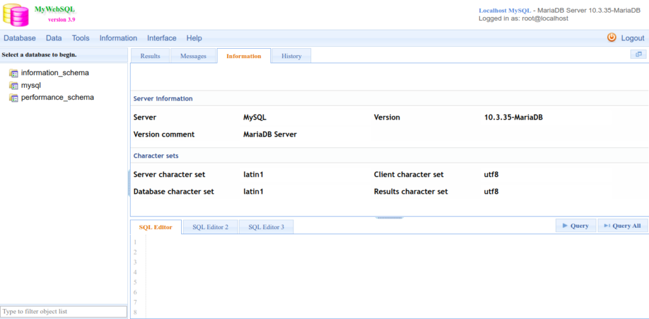649x319 pixels.
Task: Click the Version comment label
Action: [x=164, y=134]
